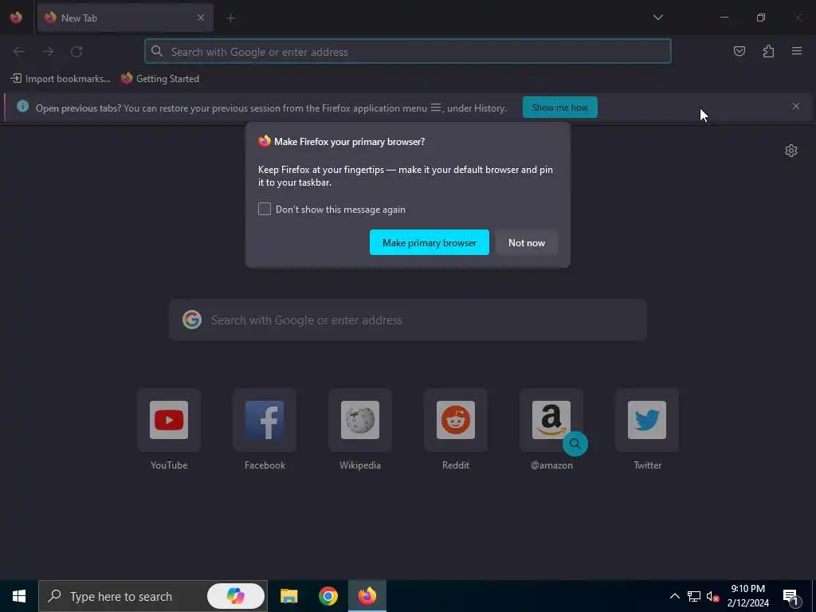Click the Show me how button
This screenshot has width=816, height=612.
pos(560,108)
